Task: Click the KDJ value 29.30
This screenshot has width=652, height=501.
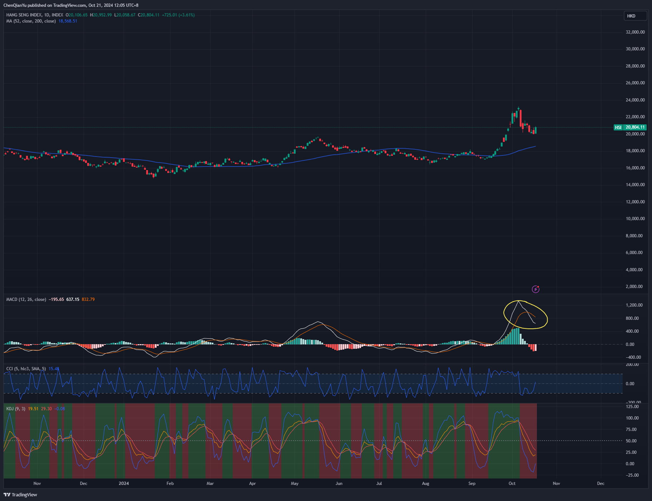Action: pos(46,409)
